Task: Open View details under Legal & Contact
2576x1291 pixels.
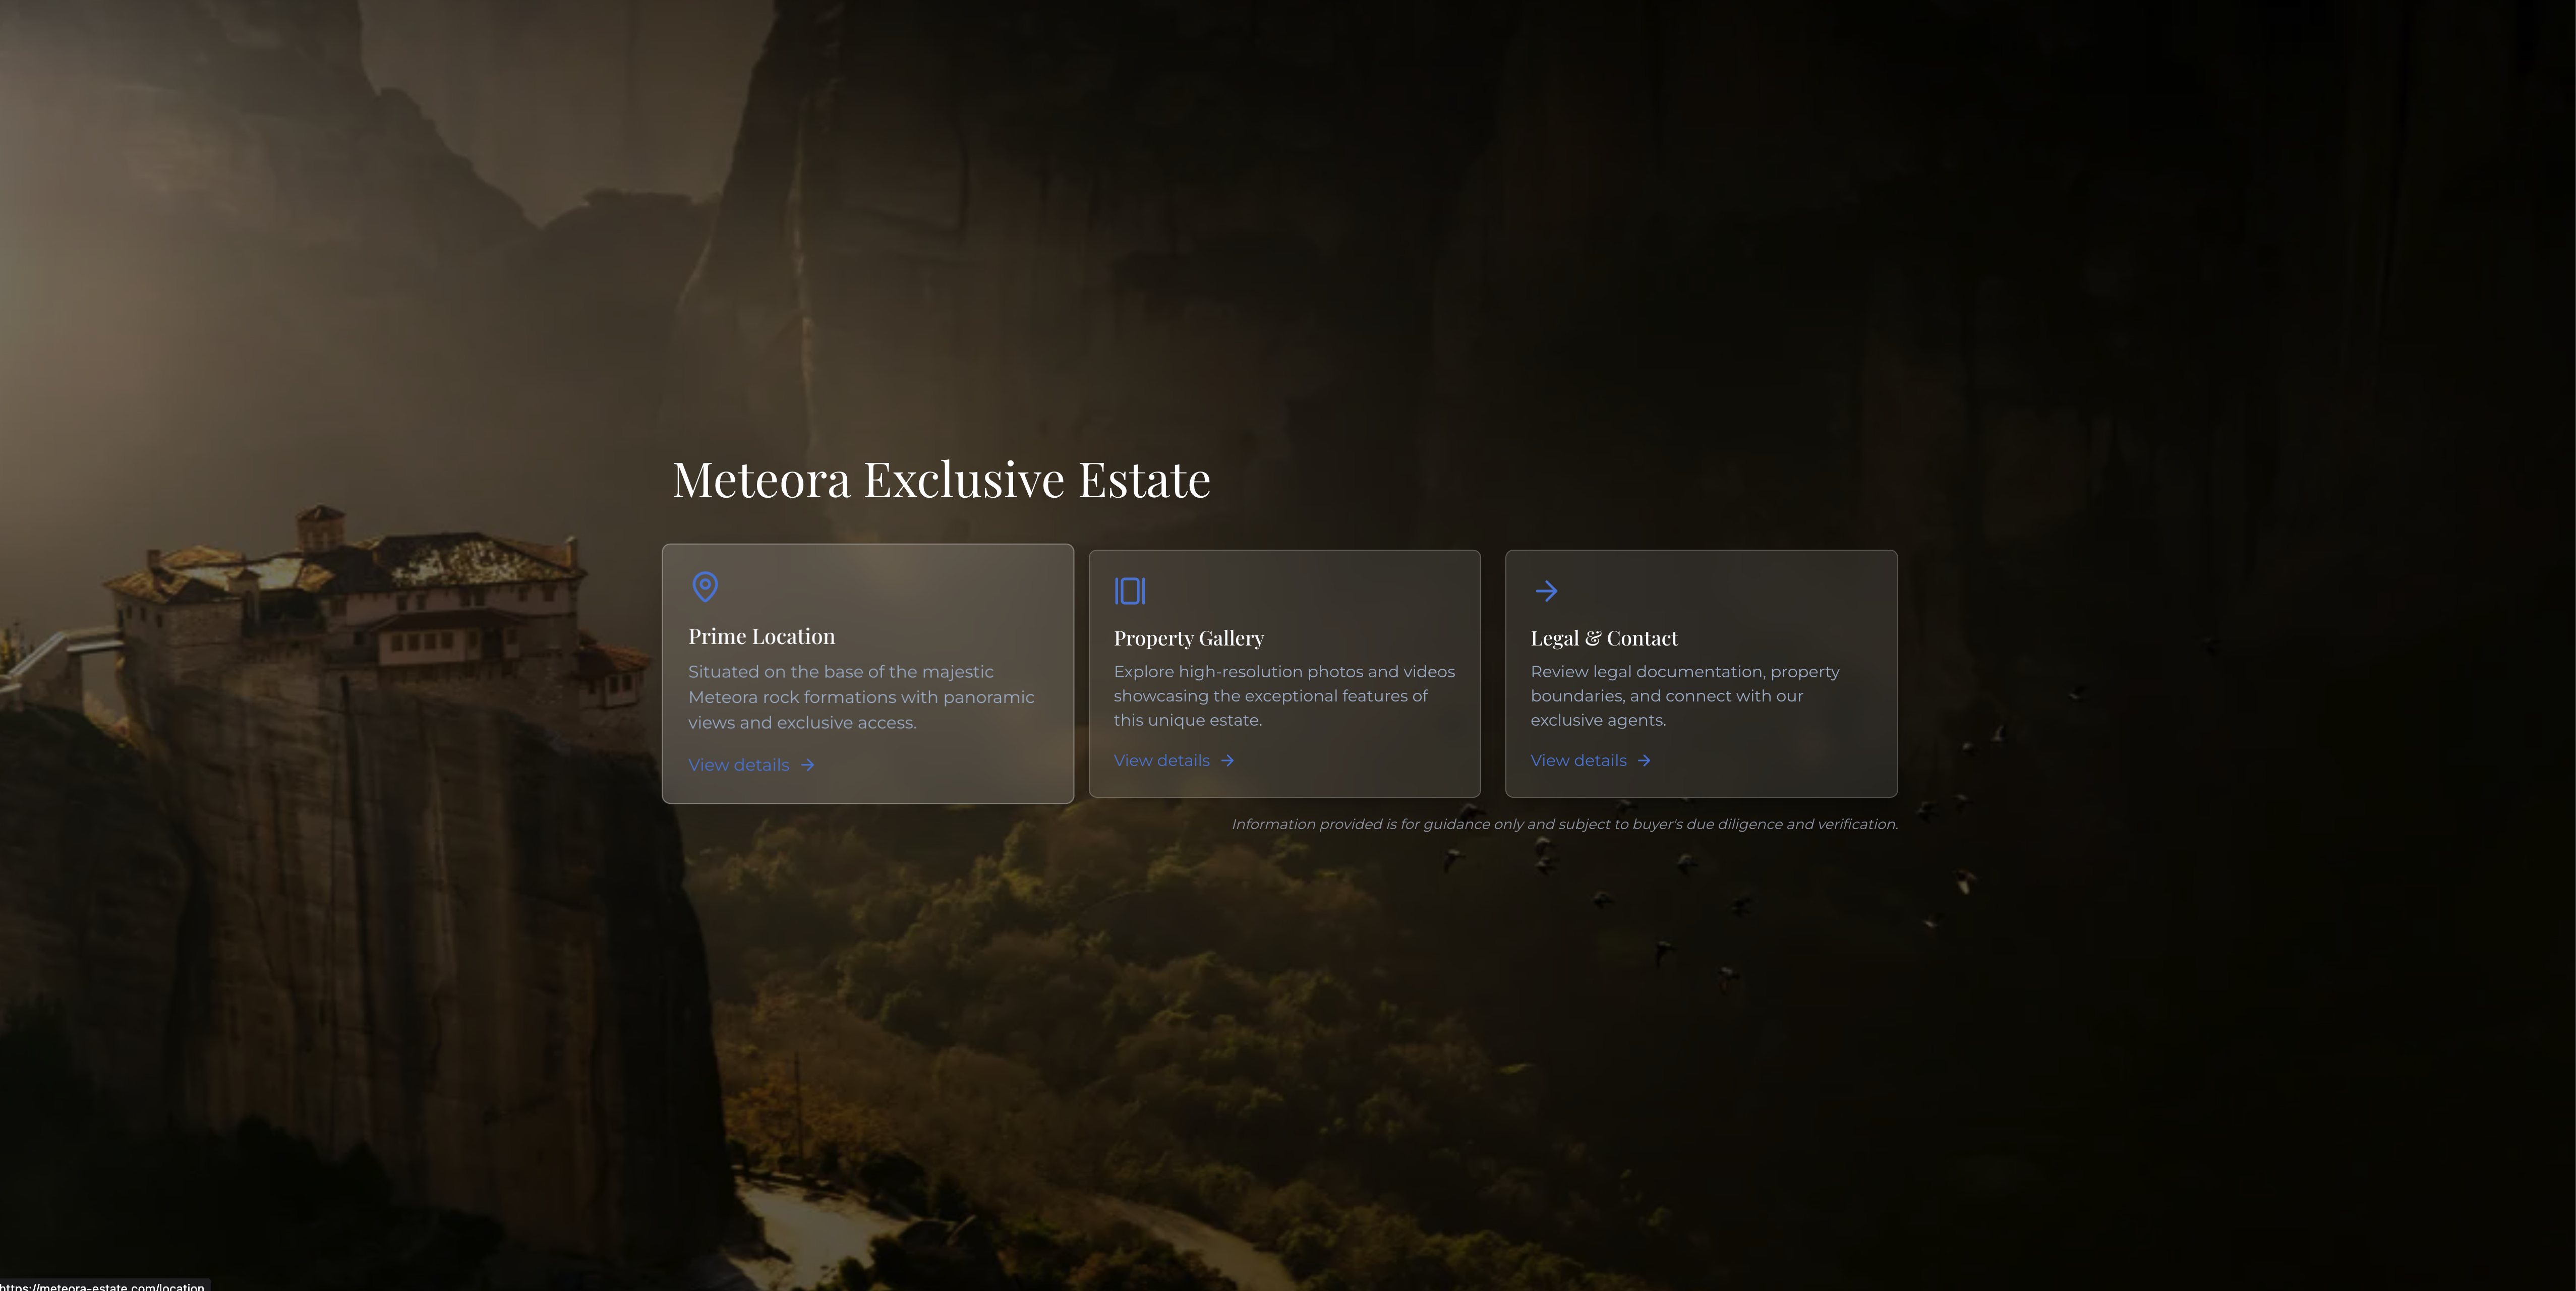Action: coord(1579,761)
